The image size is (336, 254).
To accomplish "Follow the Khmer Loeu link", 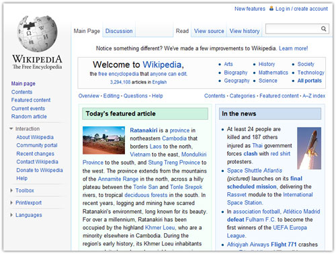I will 160,228.
